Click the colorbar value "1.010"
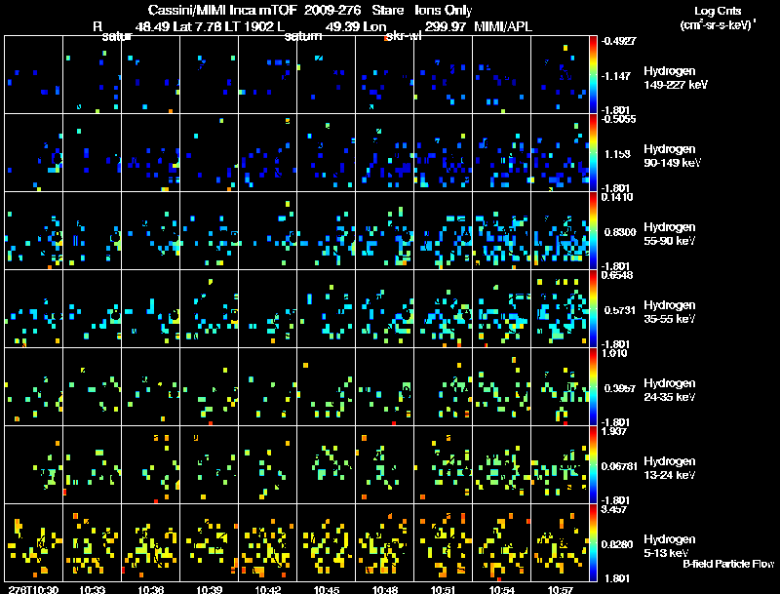 tap(614, 353)
